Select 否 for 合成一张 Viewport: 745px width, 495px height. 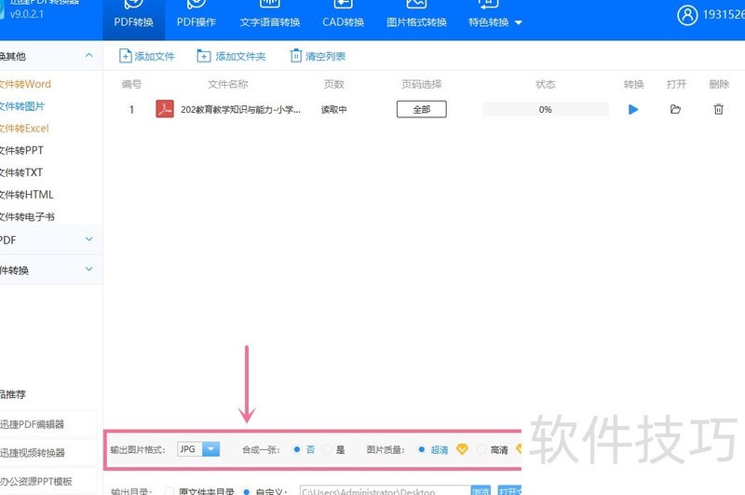click(x=297, y=449)
